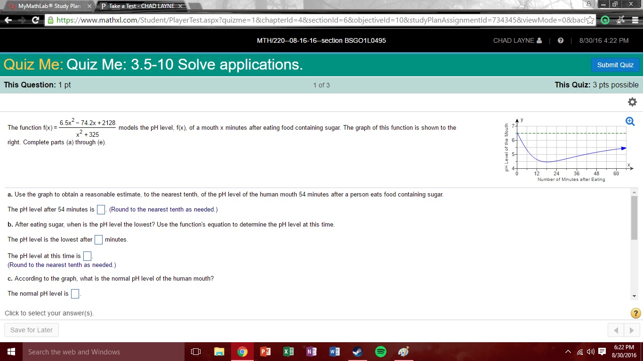Enlarge the graph with magnifier icon
Viewport: 643px width, 361px height.
630,121
